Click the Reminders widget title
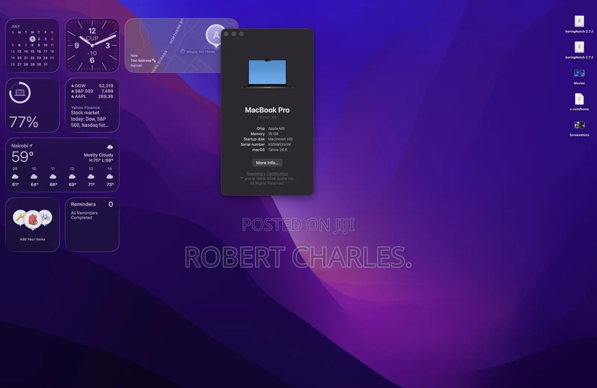This screenshot has width=597, height=388. pos(83,204)
